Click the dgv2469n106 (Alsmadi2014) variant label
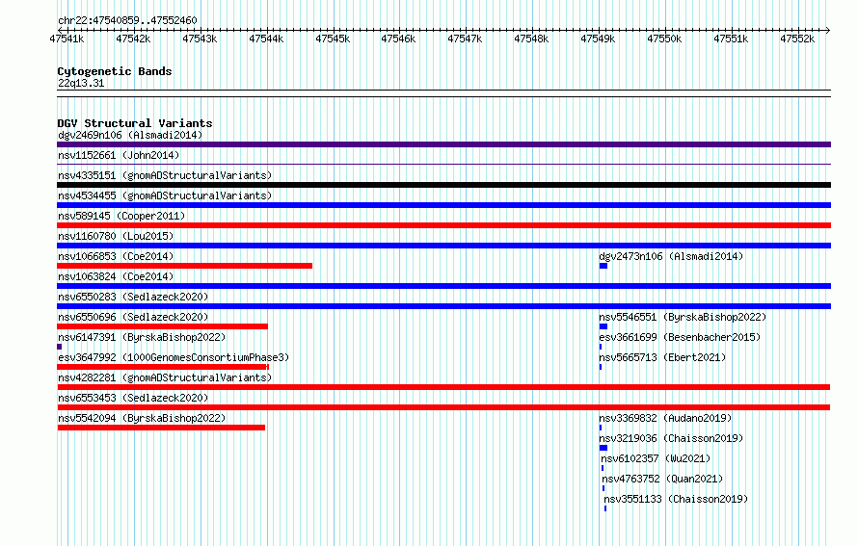The width and height of the screenshot is (858, 546). click(x=130, y=135)
